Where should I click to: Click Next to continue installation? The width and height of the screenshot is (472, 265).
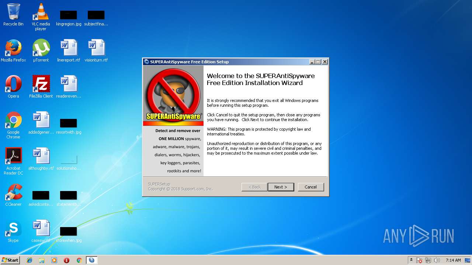click(281, 187)
